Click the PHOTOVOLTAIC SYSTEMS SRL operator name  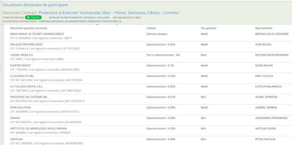point(29,97)
